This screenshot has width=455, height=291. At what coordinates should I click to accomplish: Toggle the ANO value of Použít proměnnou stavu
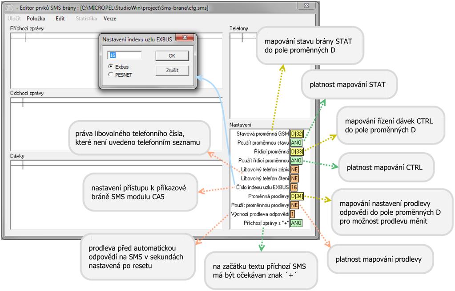pyautogui.click(x=296, y=143)
